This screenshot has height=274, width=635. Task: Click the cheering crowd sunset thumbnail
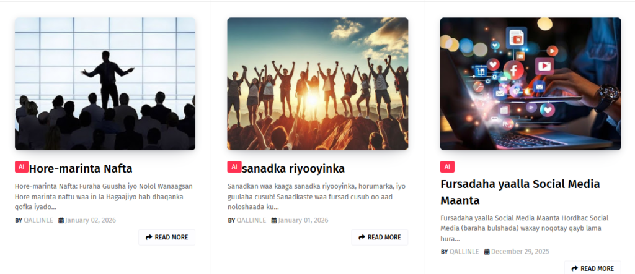coord(317,83)
